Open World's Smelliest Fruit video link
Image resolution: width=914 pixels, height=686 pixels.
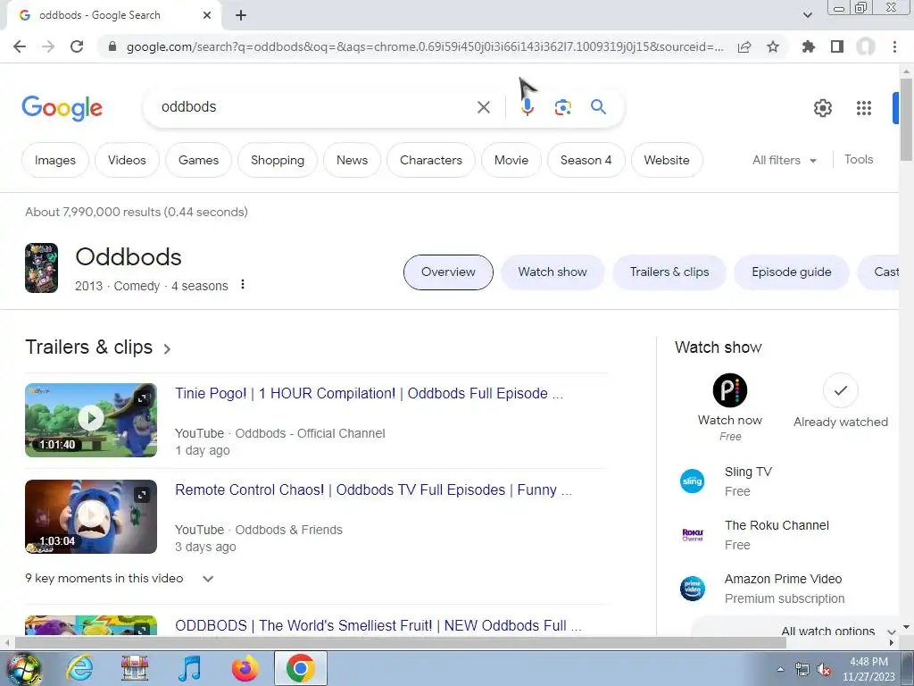[x=378, y=625]
